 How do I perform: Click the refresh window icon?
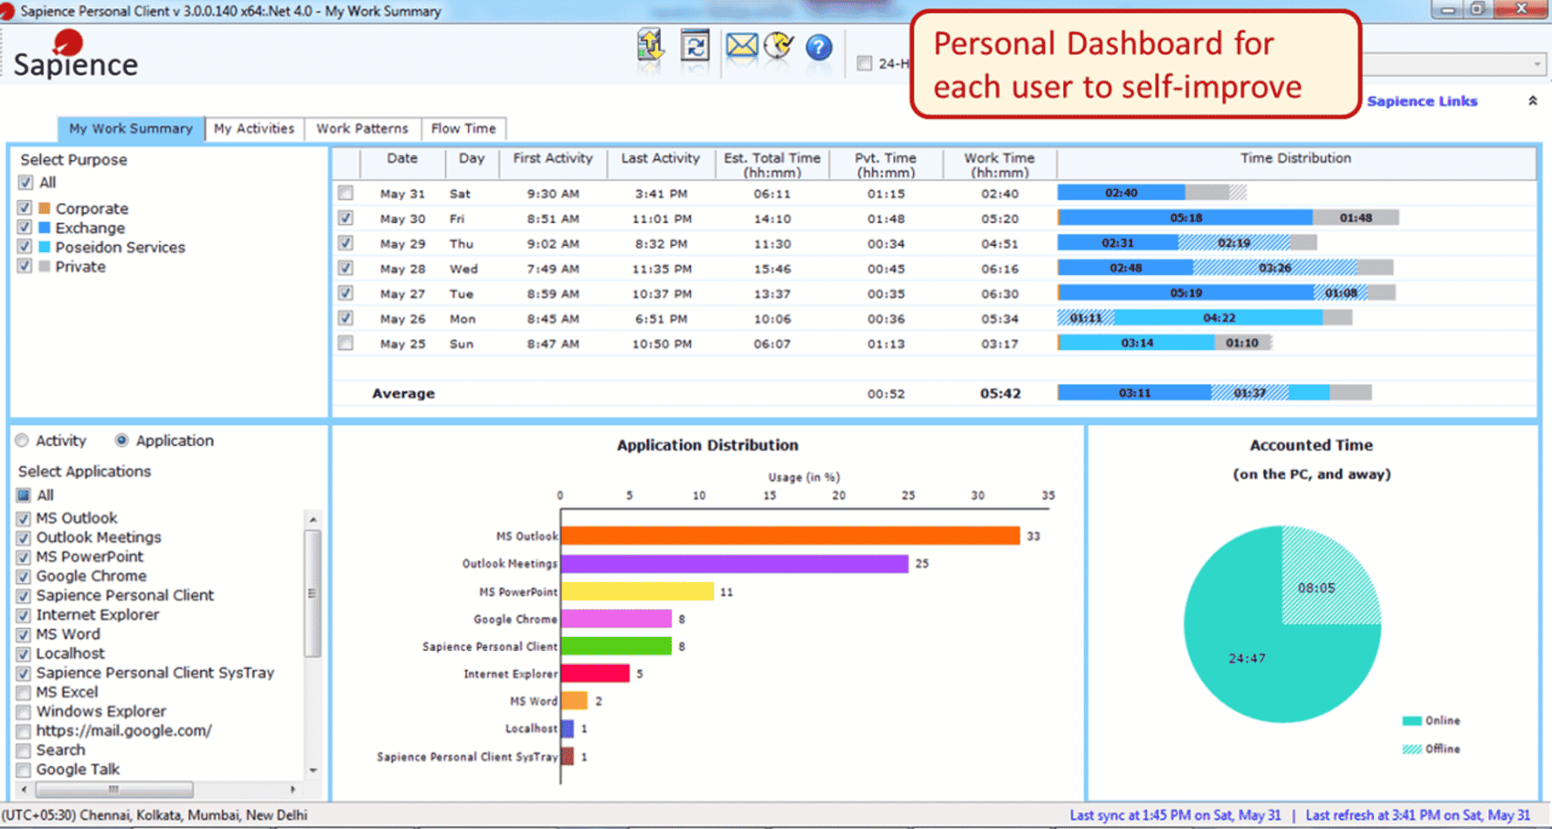click(695, 46)
